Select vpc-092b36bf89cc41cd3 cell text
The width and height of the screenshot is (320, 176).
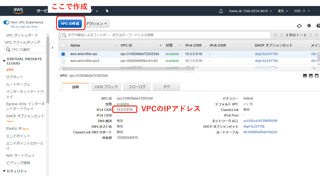(x=139, y=61)
